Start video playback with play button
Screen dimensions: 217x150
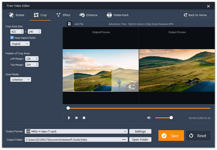[69, 118]
